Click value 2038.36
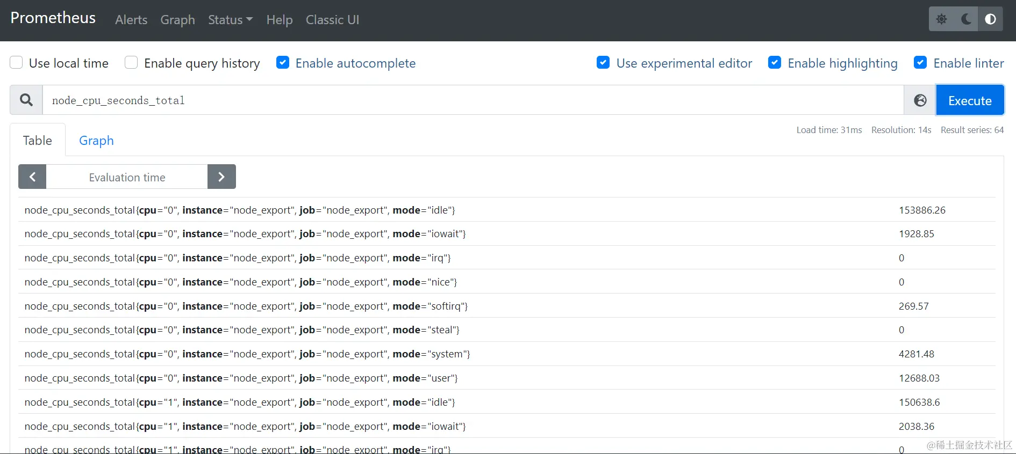Screen dimensions: 1016x454 (x=917, y=426)
